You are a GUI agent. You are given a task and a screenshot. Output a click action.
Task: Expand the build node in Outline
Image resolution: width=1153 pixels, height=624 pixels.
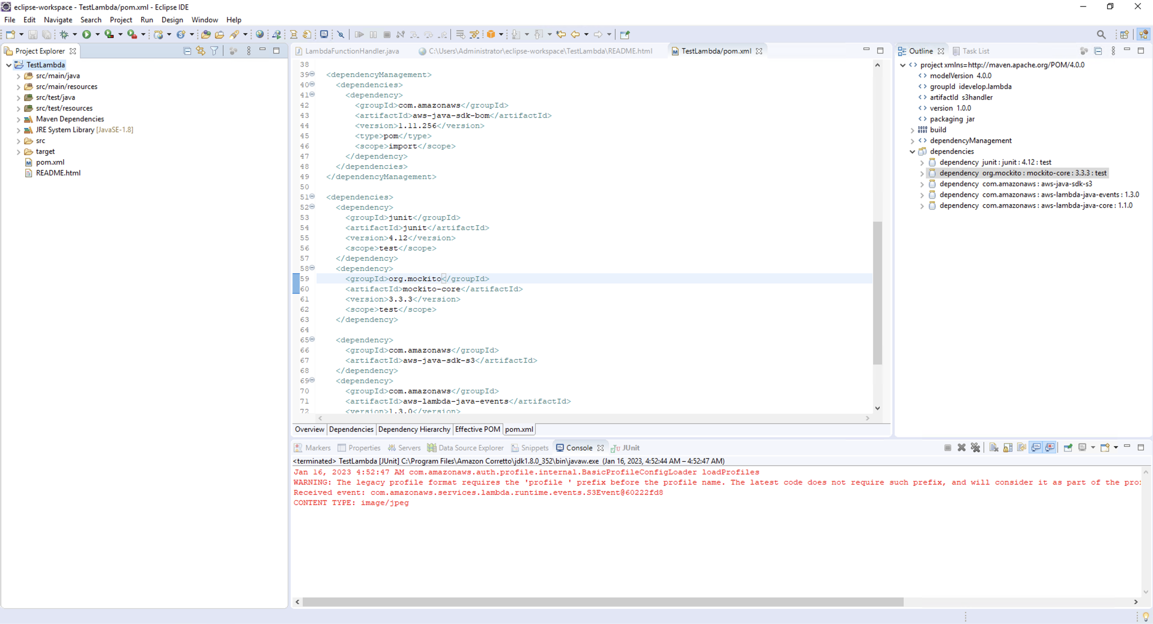(912, 130)
